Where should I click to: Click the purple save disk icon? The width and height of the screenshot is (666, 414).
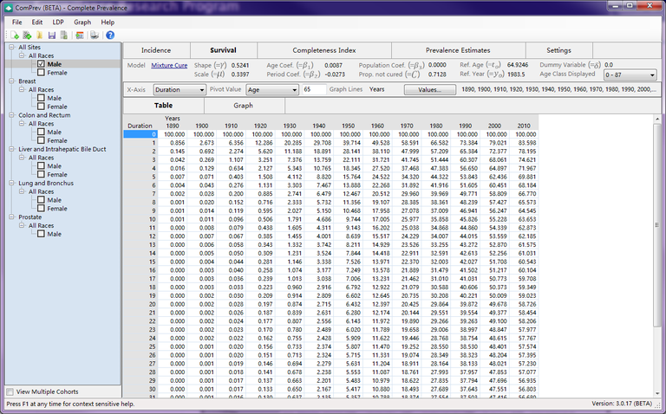point(52,36)
